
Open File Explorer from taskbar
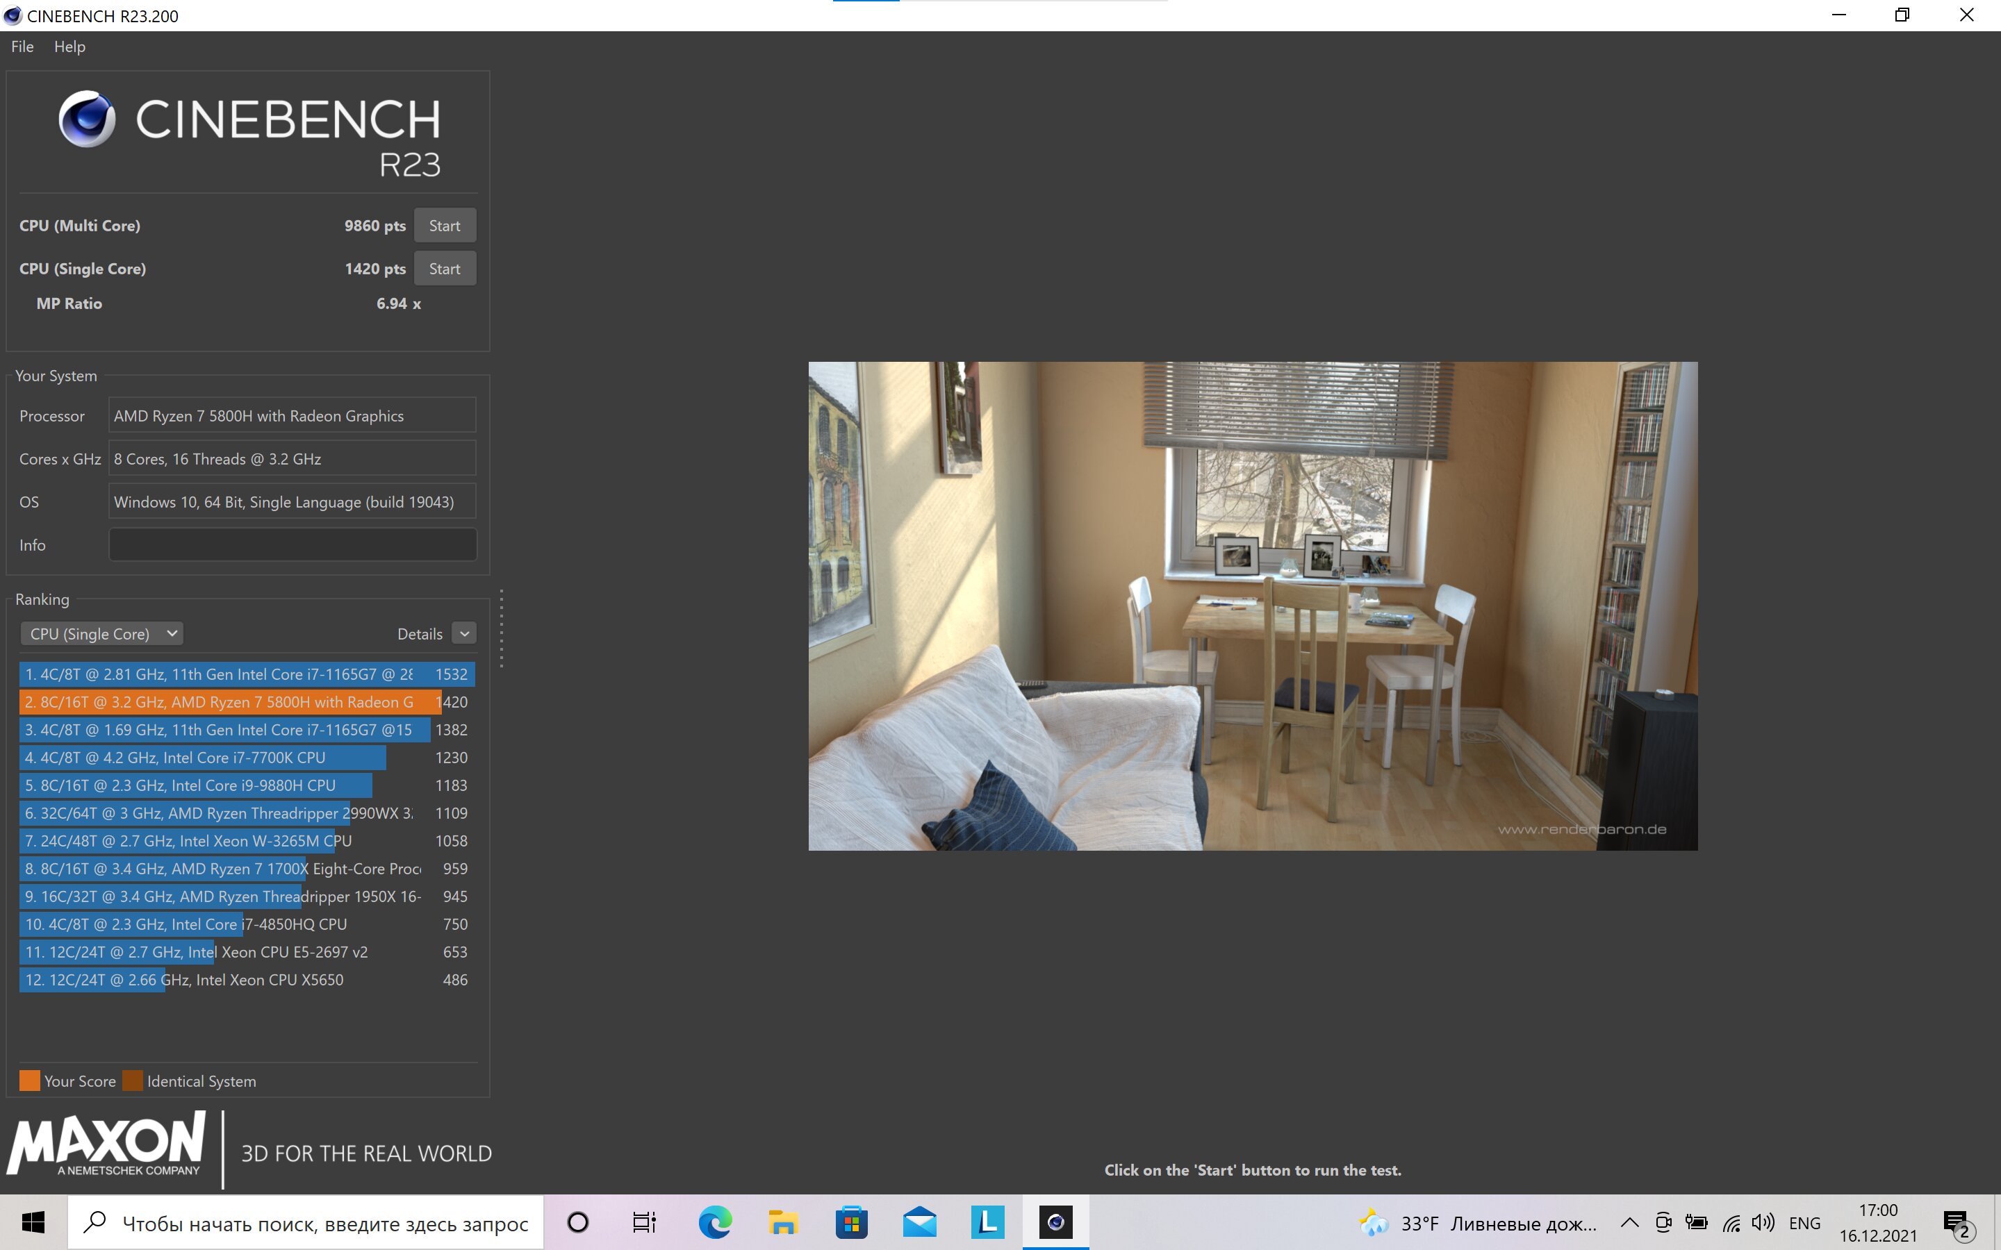point(782,1222)
